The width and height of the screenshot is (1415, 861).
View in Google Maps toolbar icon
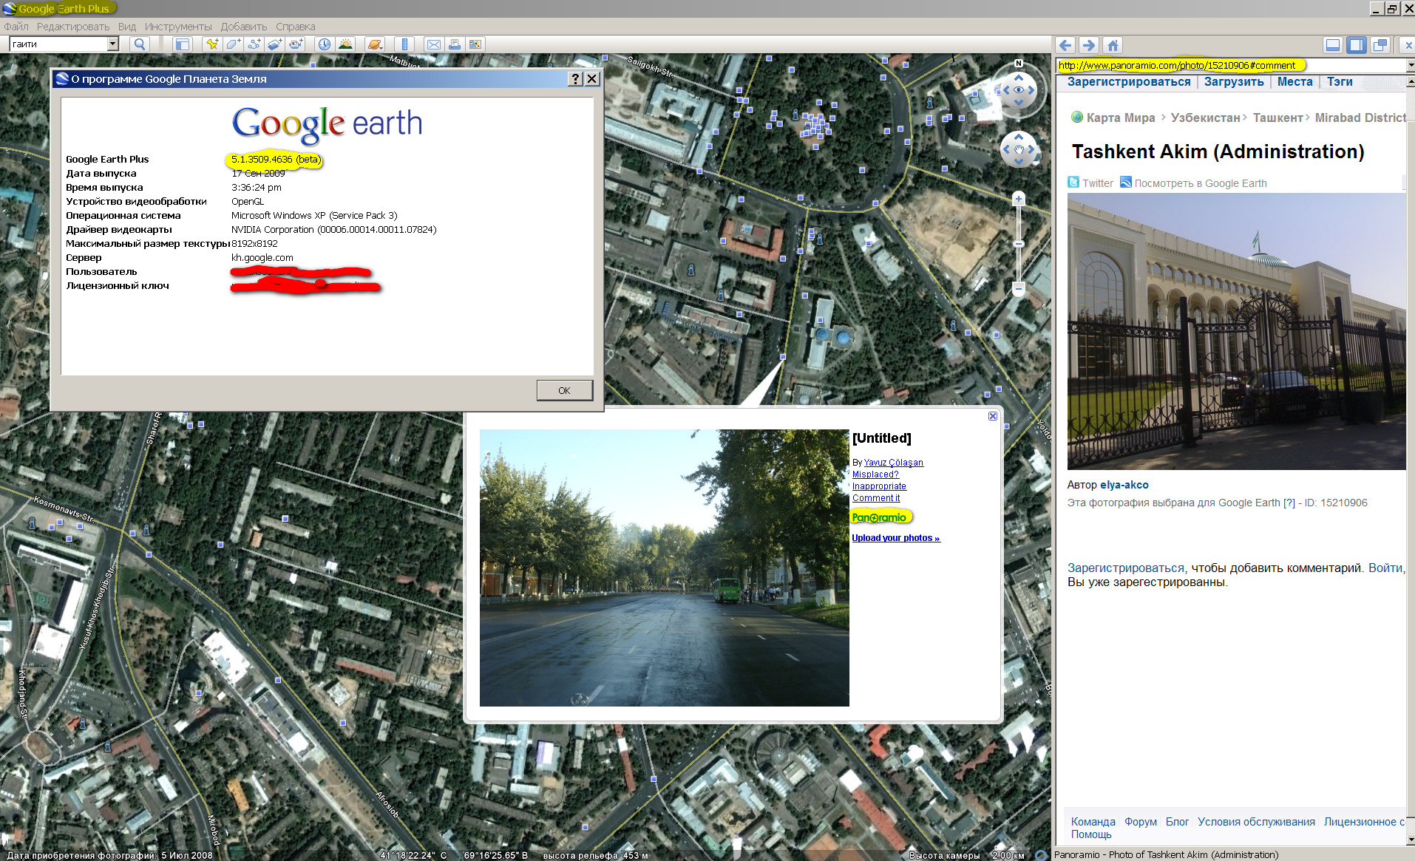(x=475, y=44)
